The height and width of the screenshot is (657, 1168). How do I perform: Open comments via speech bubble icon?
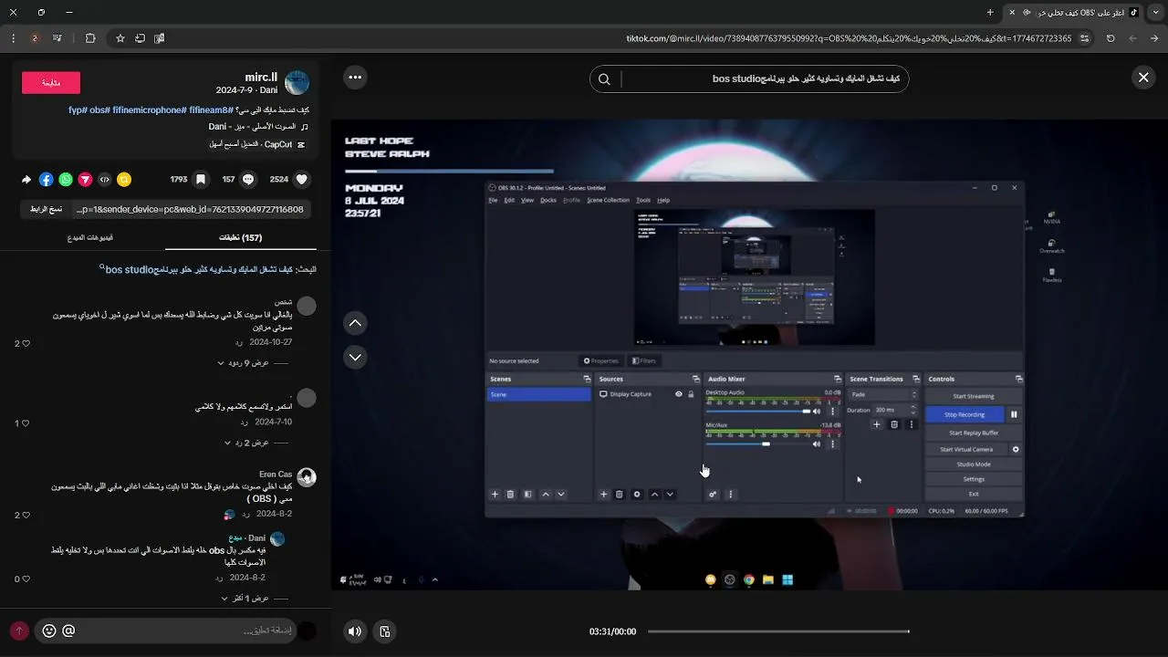[x=248, y=180]
